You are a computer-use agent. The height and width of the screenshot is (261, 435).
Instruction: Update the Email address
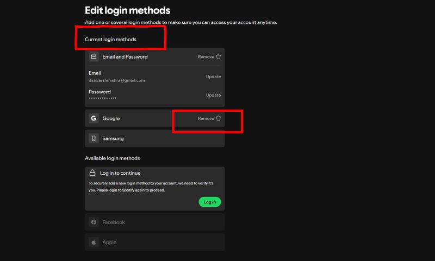click(213, 77)
